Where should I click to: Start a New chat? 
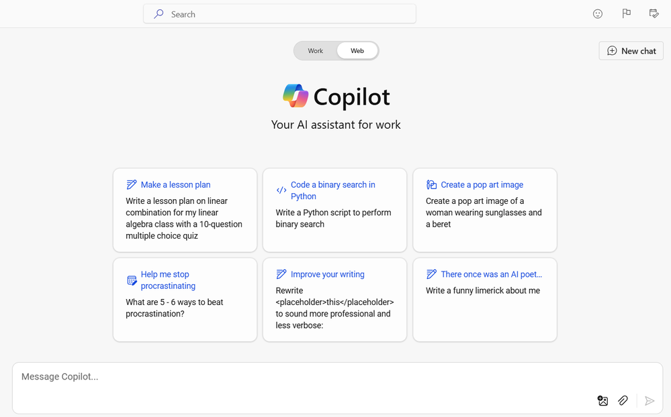click(x=631, y=51)
